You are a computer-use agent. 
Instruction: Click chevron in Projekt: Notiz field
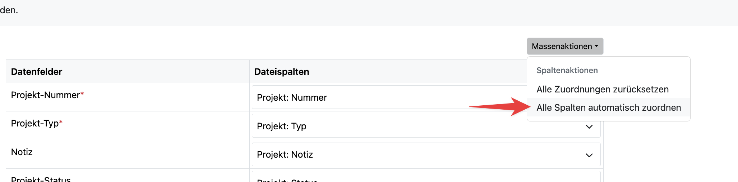589,155
